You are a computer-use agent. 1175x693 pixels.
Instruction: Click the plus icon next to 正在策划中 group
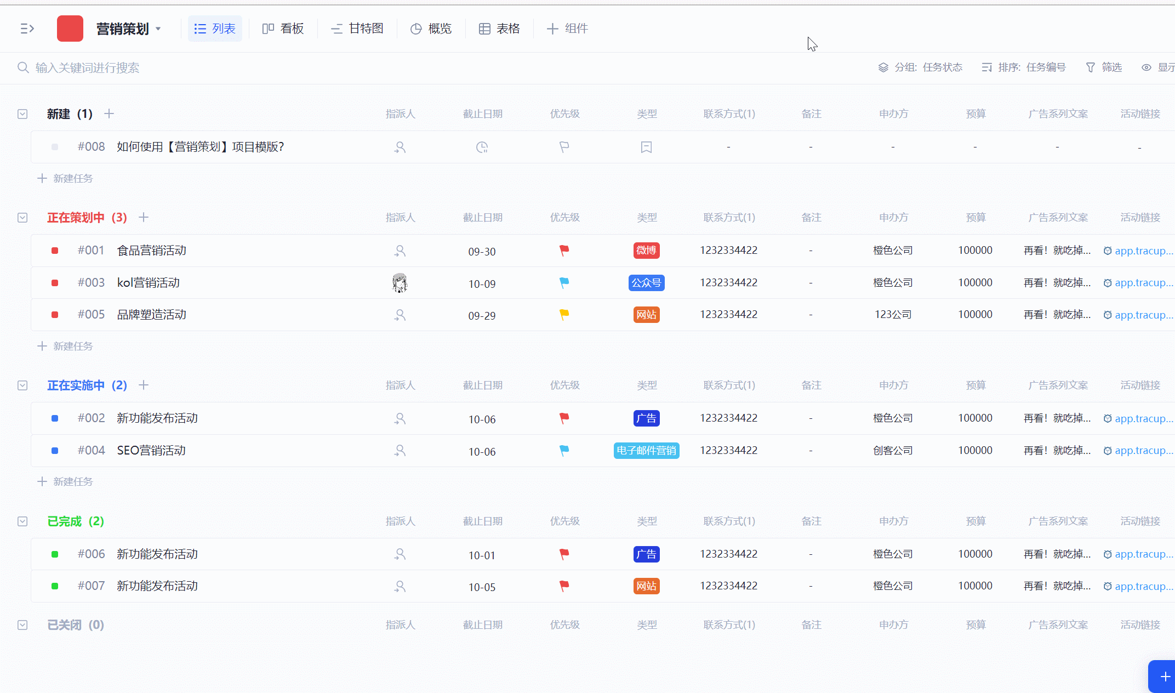point(144,218)
